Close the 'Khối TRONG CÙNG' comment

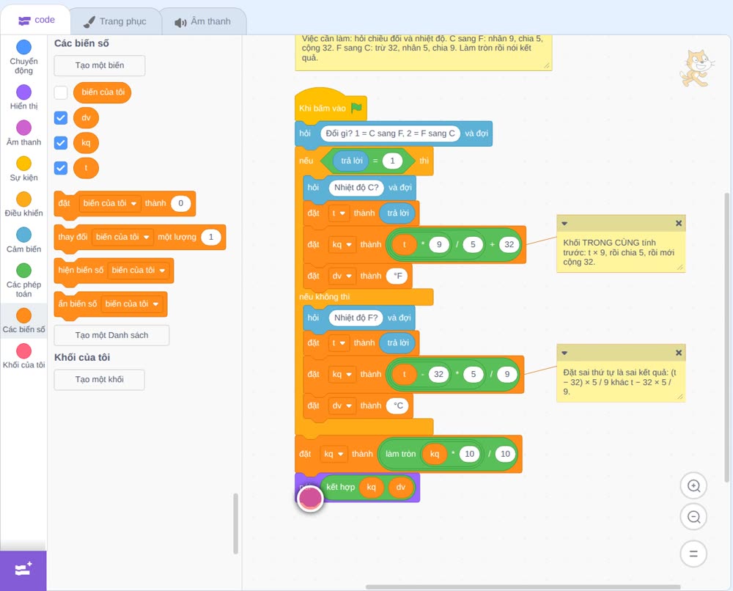pyautogui.click(x=679, y=224)
